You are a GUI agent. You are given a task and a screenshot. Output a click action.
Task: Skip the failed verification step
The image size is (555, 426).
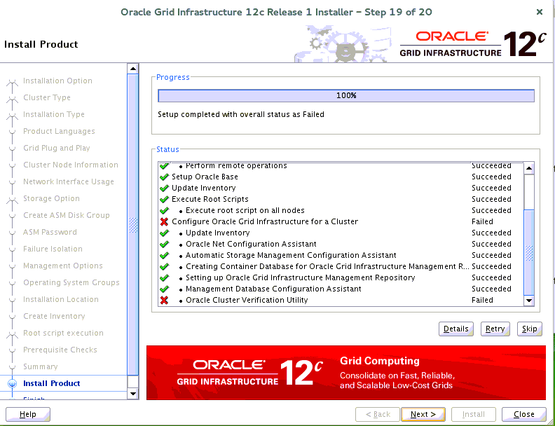pyautogui.click(x=529, y=329)
